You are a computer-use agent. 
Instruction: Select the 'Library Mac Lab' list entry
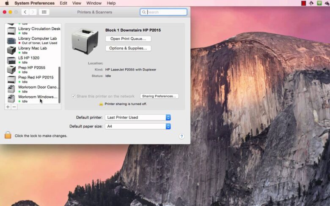[33, 50]
